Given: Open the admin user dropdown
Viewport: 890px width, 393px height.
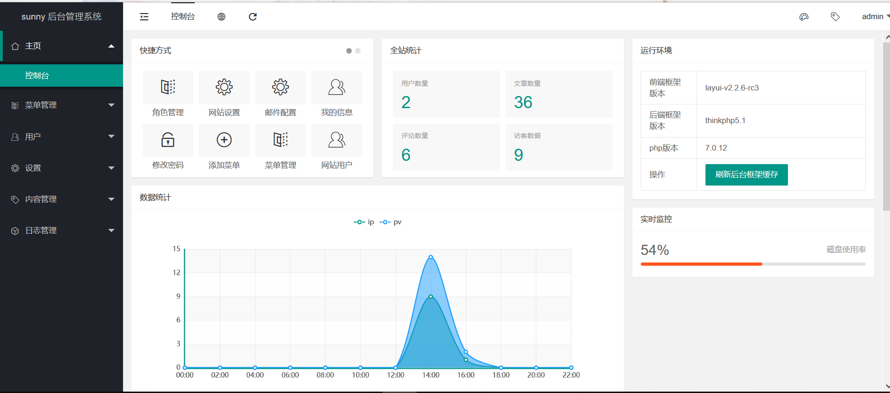Looking at the screenshot, I should [x=875, y=17].
